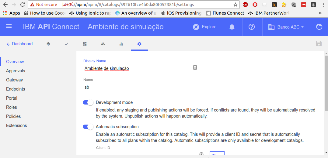
Task: Open the Using Ionic bookmark
Action: tap(90, 13)
